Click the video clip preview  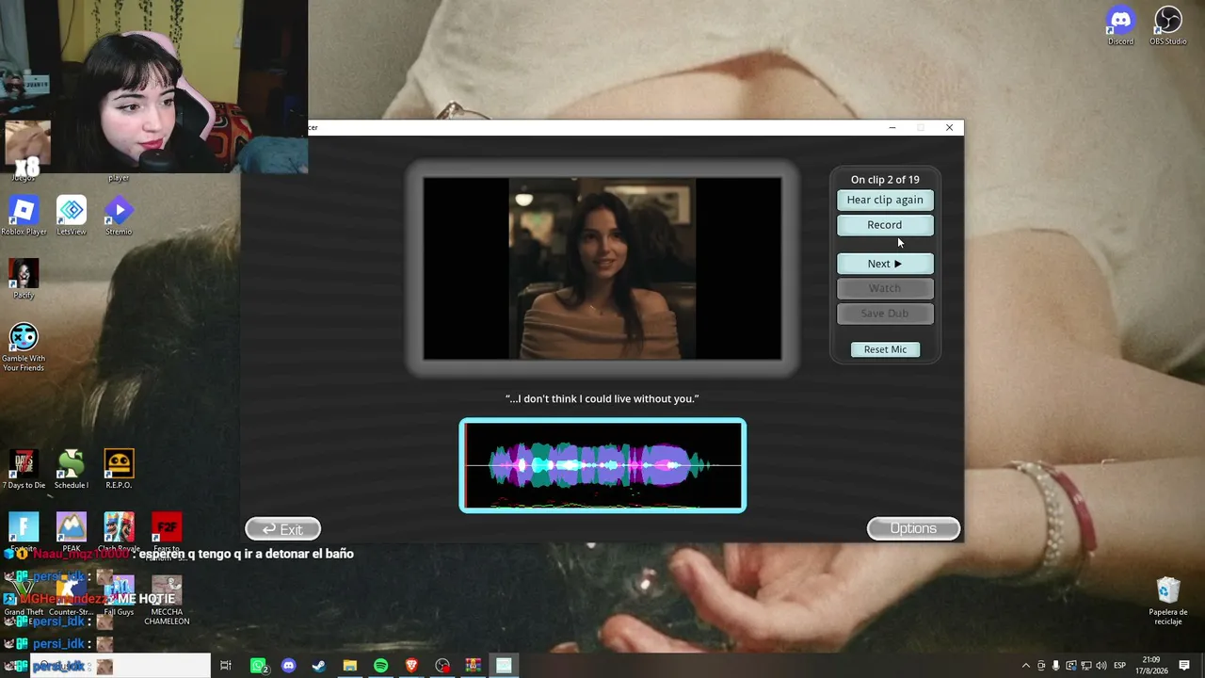[x=602, y=268]
